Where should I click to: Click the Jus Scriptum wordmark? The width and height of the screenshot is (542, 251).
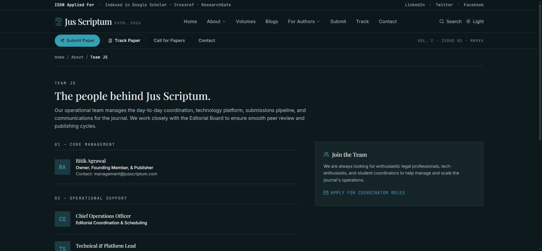(x=88, y=22)
